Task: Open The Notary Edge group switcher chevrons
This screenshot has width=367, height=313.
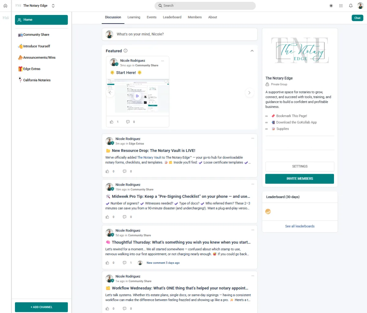Action: click(x=53, y=6)
